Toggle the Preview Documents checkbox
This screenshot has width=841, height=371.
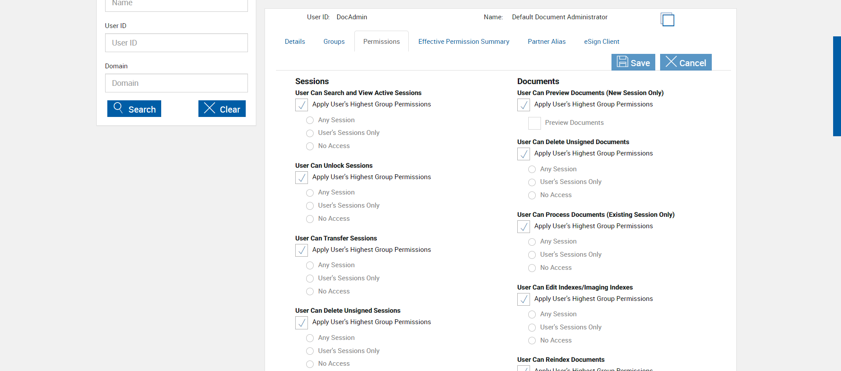coord(534,123)
